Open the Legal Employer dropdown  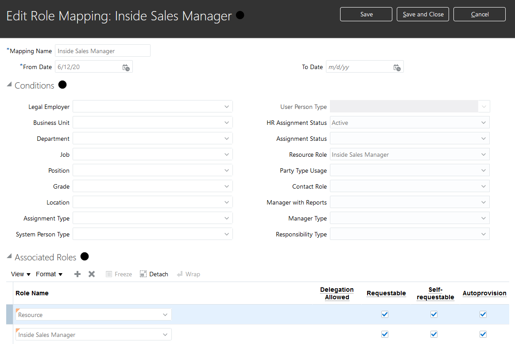pos(226,107)
